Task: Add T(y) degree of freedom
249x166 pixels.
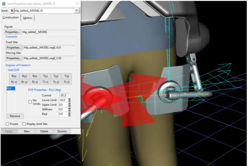Action: click(x=56, y=76)
